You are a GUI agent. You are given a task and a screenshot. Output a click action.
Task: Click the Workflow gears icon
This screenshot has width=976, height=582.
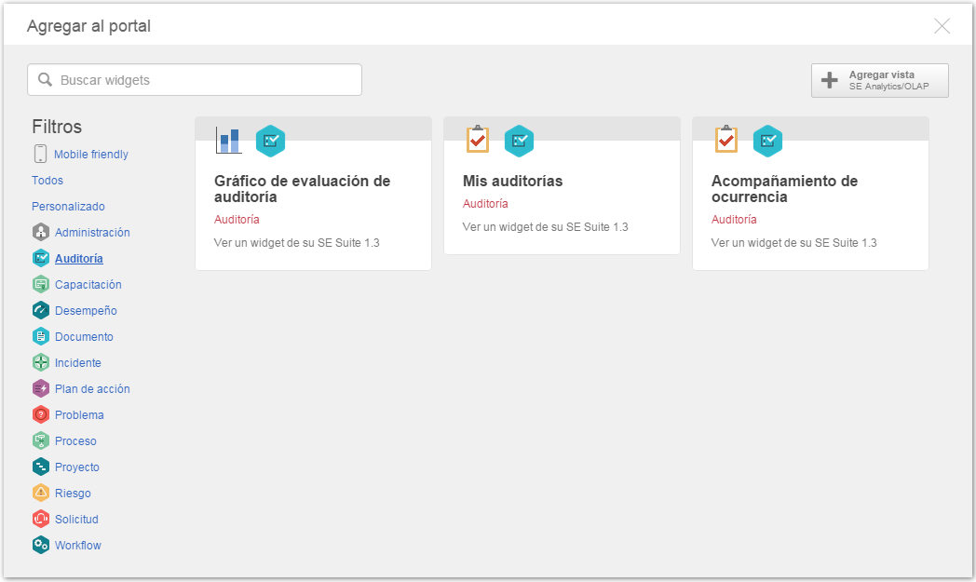click(41, 546)
